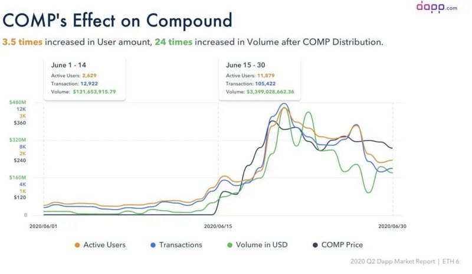
Task: Click the orange Active Users legend dot
Action: 77,244
